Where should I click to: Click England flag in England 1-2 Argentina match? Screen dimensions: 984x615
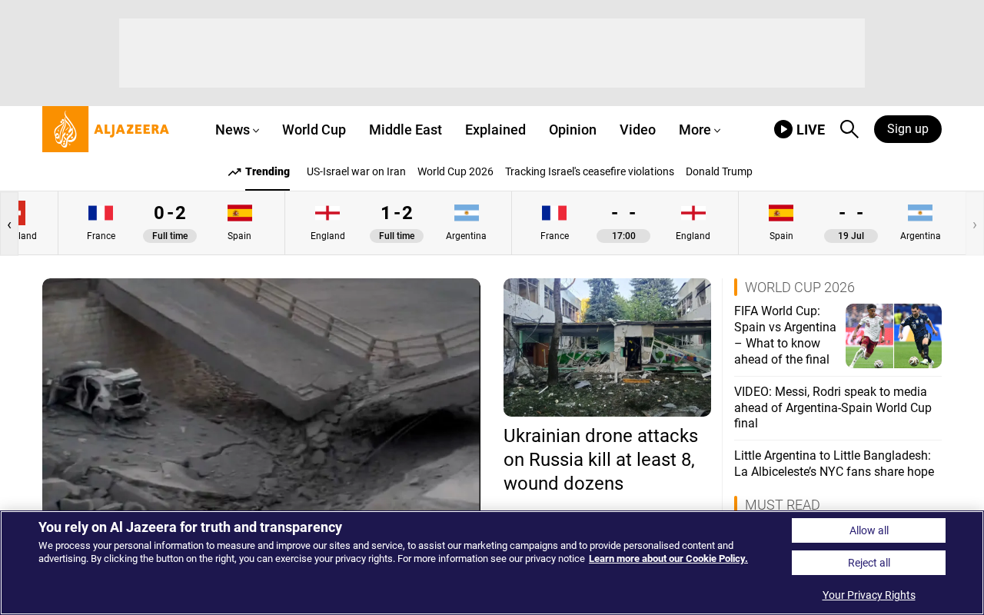point(327,213)
